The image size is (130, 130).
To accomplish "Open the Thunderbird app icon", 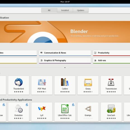I will (19, 82).
